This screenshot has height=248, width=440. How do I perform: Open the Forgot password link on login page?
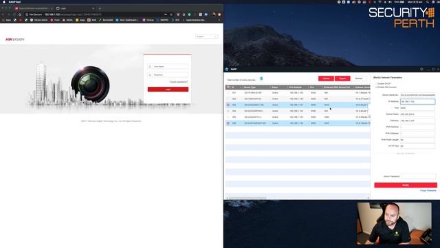(x=179, y=82)
